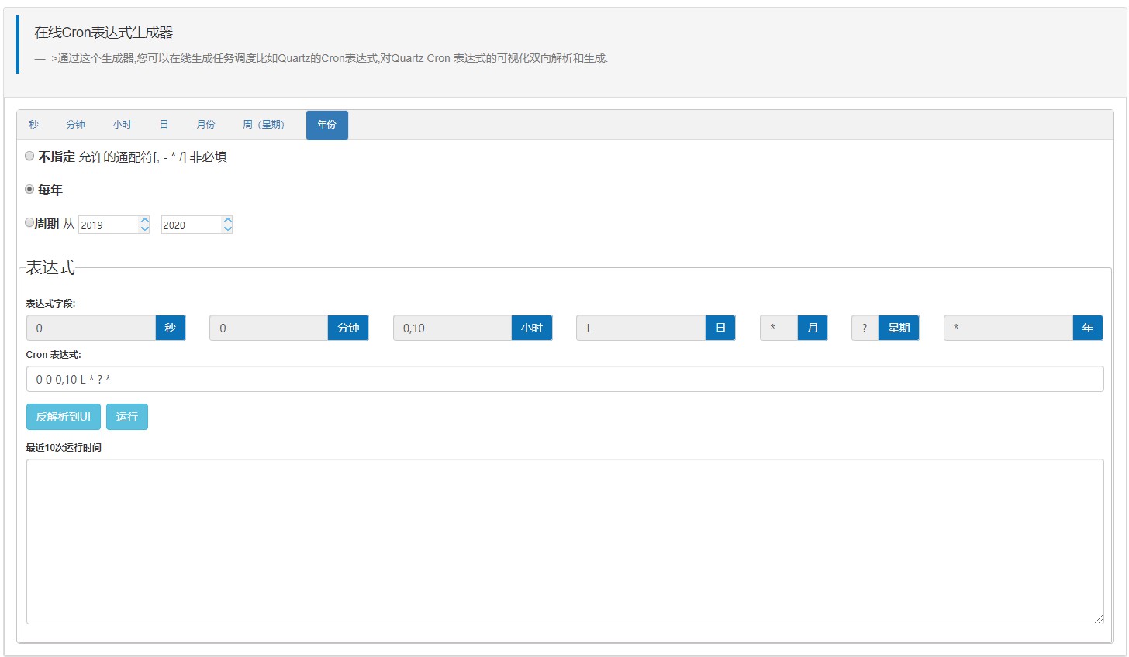
Task: Click the 在线Cron表达式生成器 page heading
Action: 104,33
